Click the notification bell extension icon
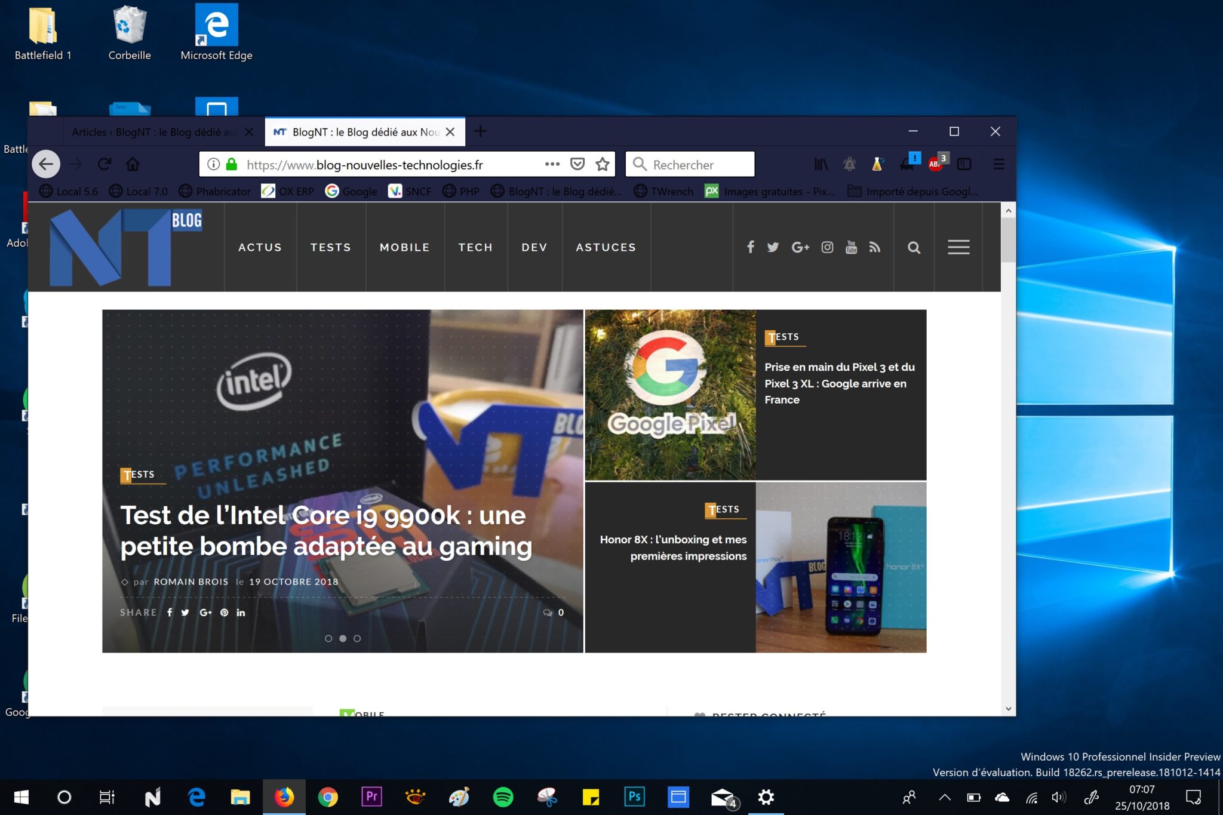This screenshot has height=815, width=1223. click(x=849, y=164)
